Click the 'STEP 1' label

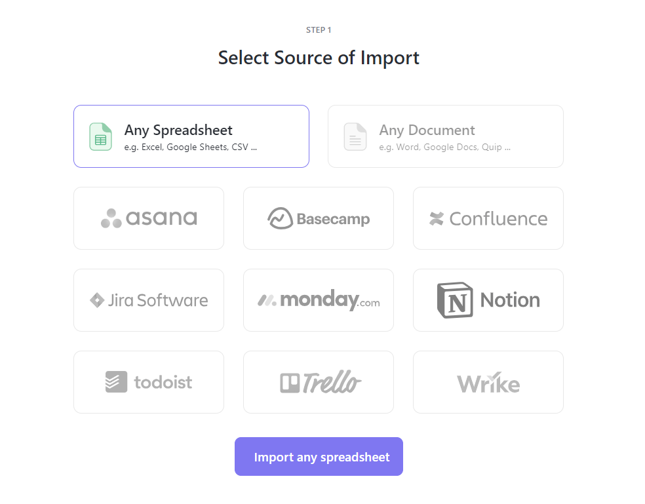[318, 29]
